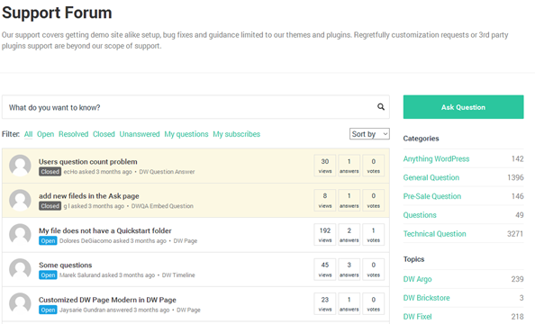
Task: Open the Questions category
Action: pos(420,215)
